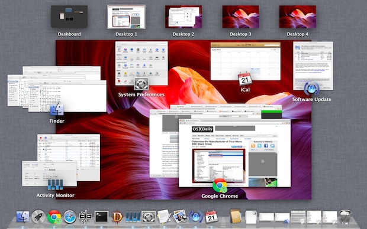Open Activity Monitor icon in the Dock
The image size is (367, 229).
(133, 217)
